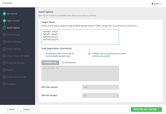
Task: Select the Provide your SSH Private Key option
Action: [x=42, y=53]
